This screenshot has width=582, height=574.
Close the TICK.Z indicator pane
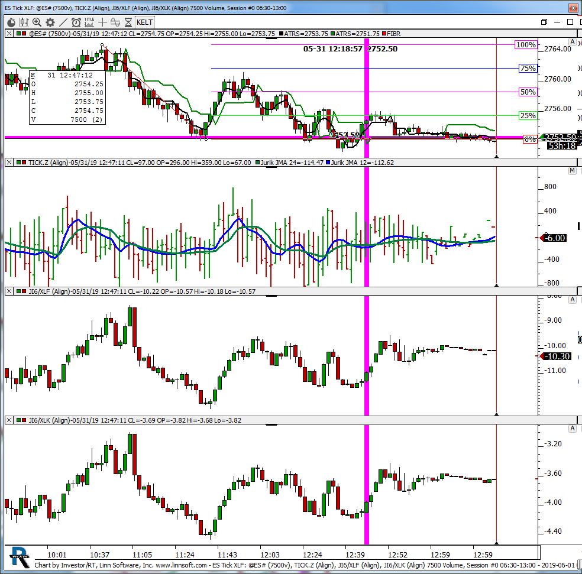point(9,162)
